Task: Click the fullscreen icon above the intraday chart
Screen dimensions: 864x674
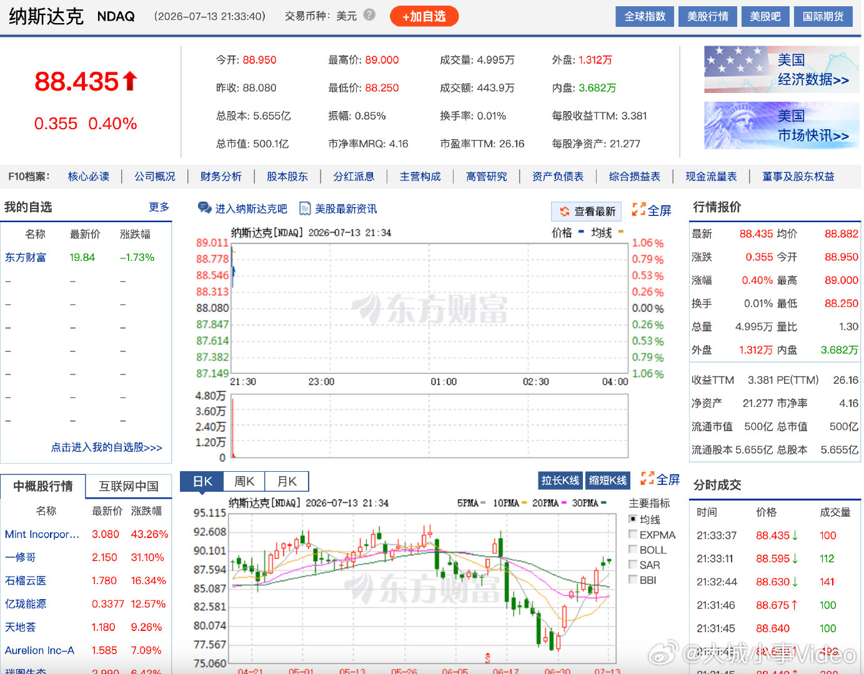Action: 638,210
